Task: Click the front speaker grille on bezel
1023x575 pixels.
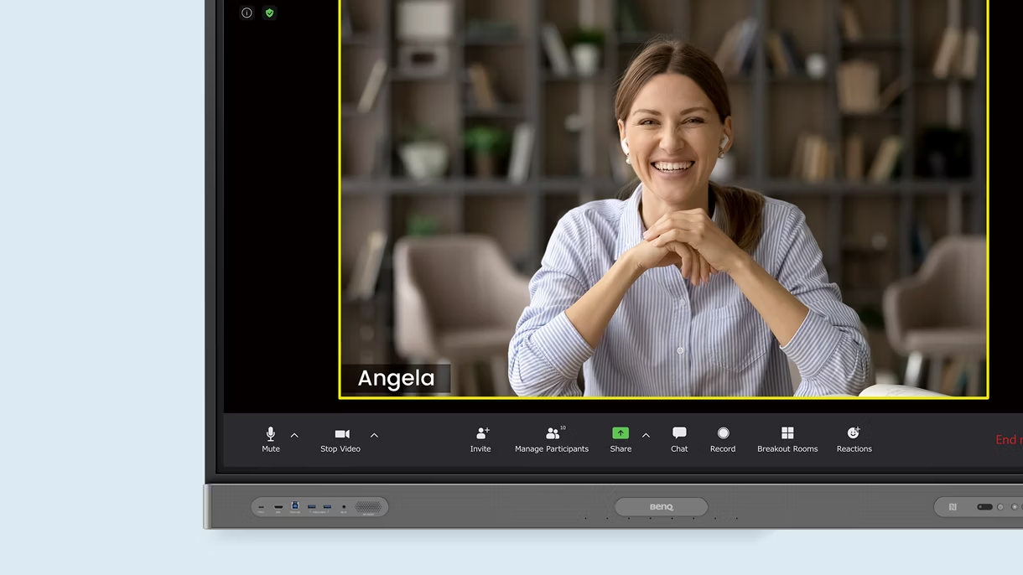Action: pos(368,507)
